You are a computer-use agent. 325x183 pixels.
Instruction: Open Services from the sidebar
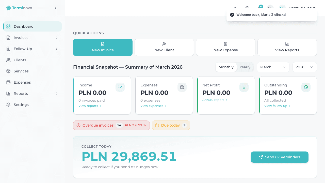coord(21,71)
